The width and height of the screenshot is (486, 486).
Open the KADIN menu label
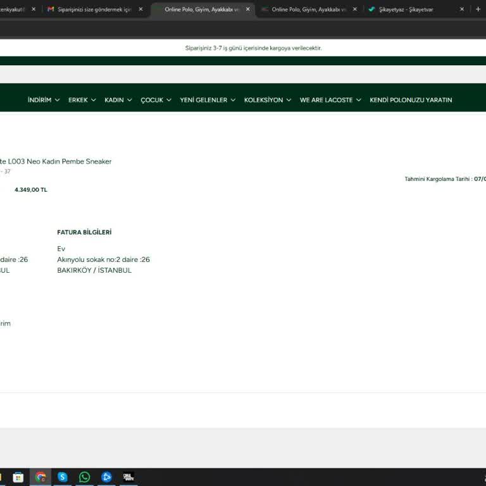coord(114,100)
